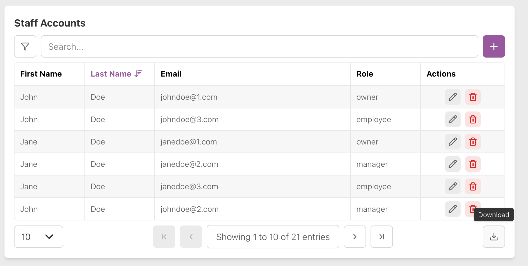Open the filter options funnel icon
Viewport: 528px width, 266px height.
coord(25,46)
